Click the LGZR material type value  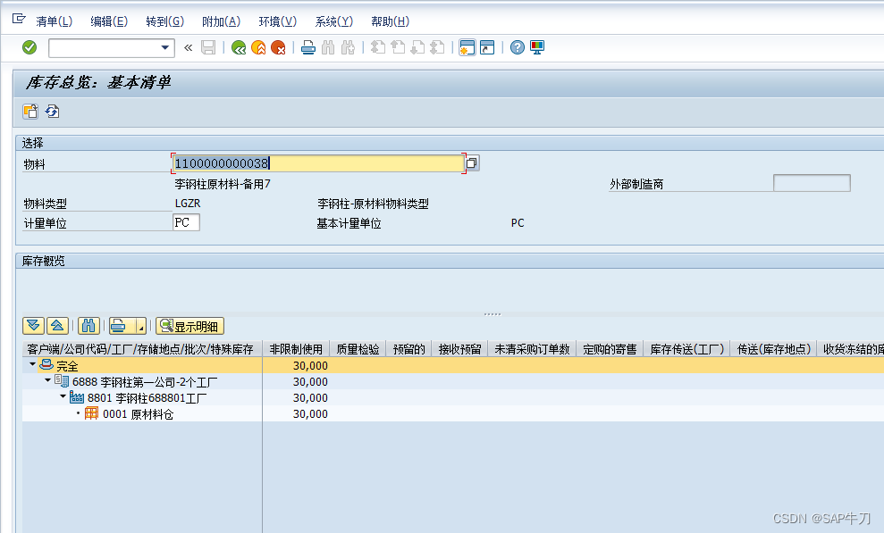pyautogui.click(x=188, y=204)
